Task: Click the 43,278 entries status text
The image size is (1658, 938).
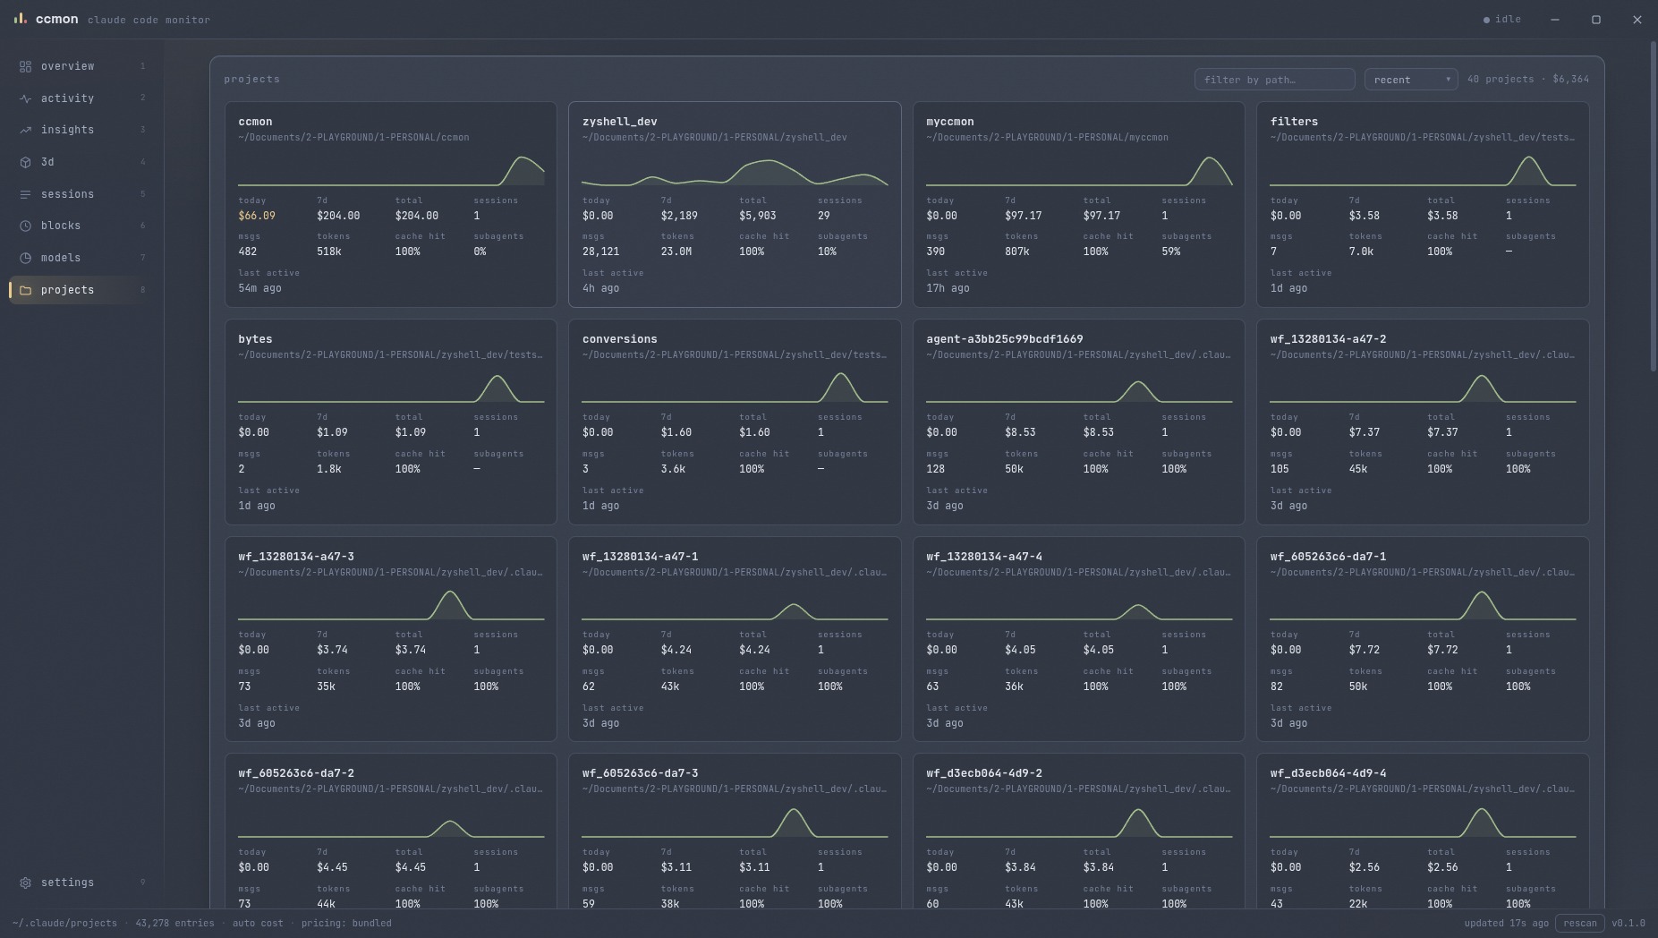Action: (174, 924)
